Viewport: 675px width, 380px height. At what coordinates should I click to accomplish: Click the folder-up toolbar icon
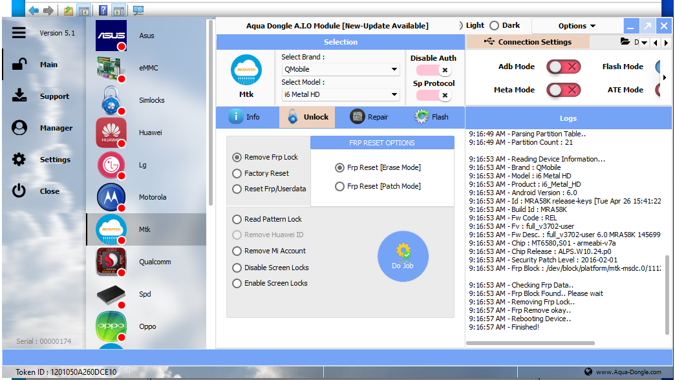click(x=68, y=10)
